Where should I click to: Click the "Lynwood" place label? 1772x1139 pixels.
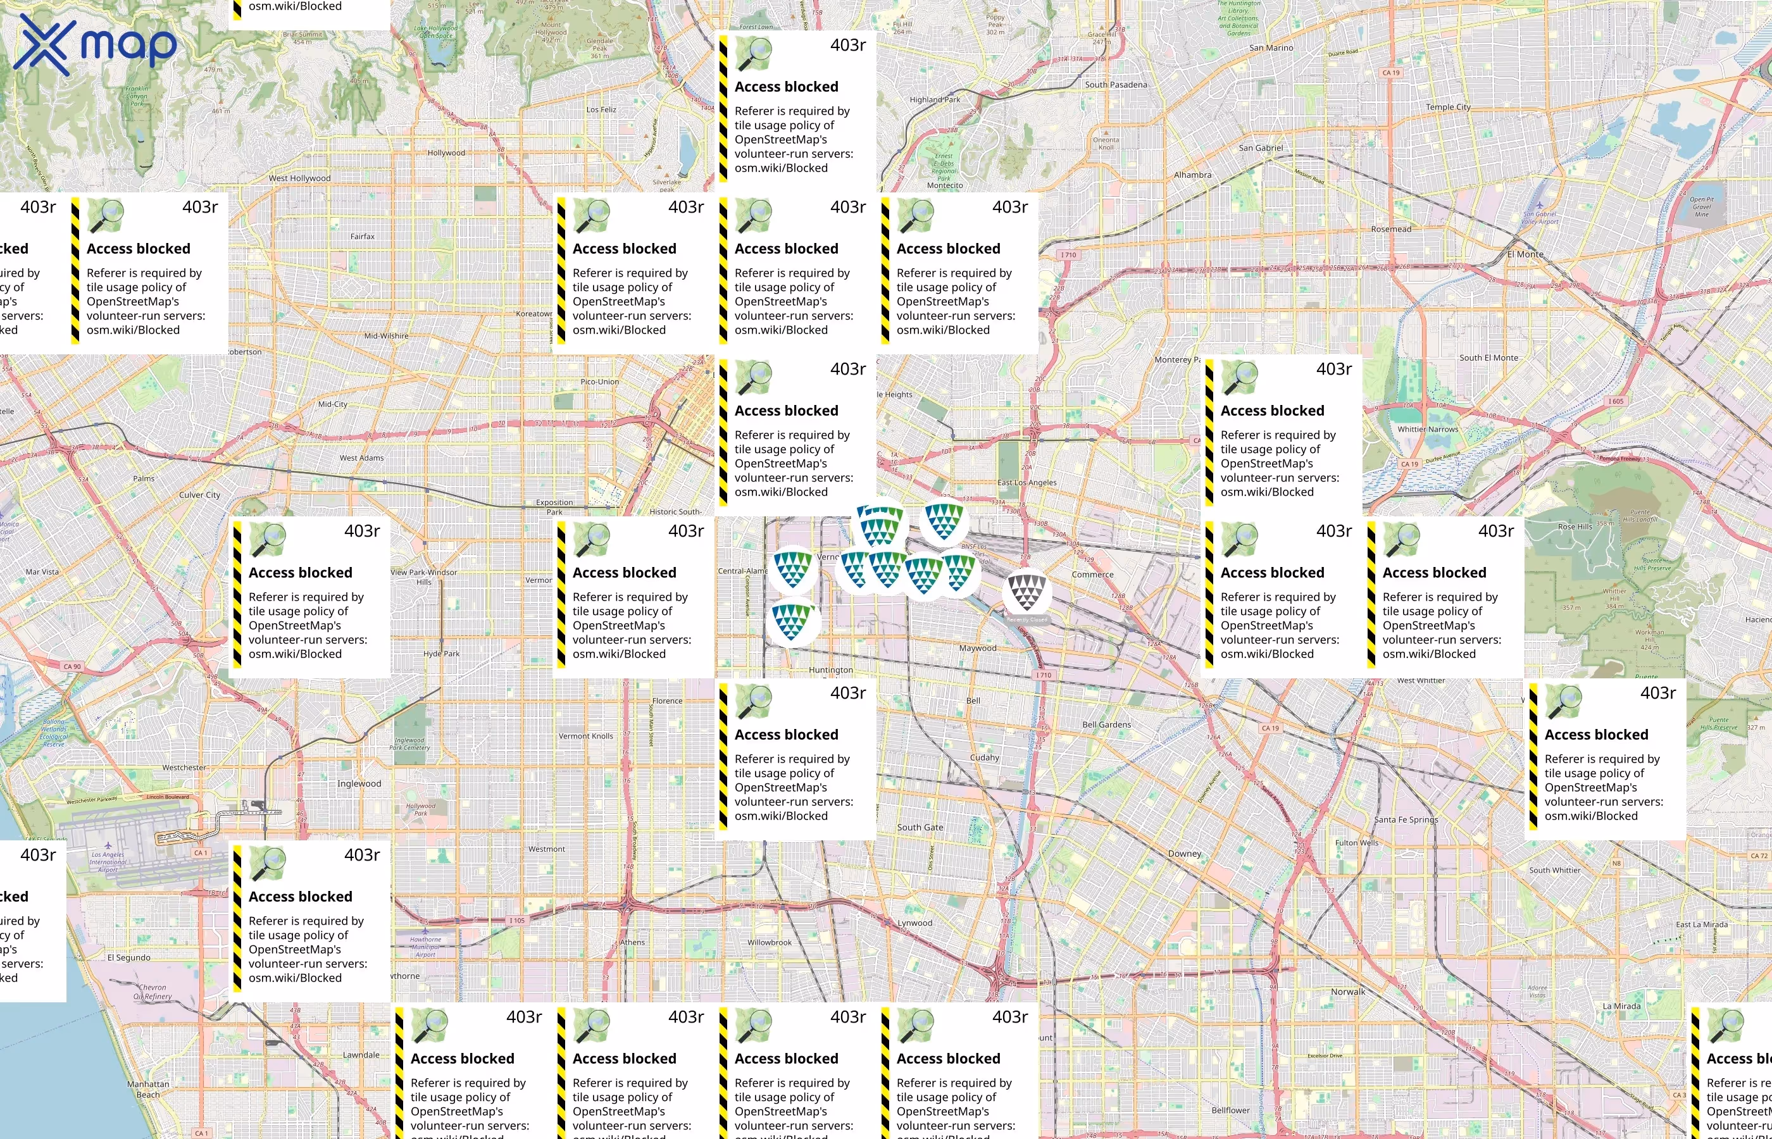915,923
